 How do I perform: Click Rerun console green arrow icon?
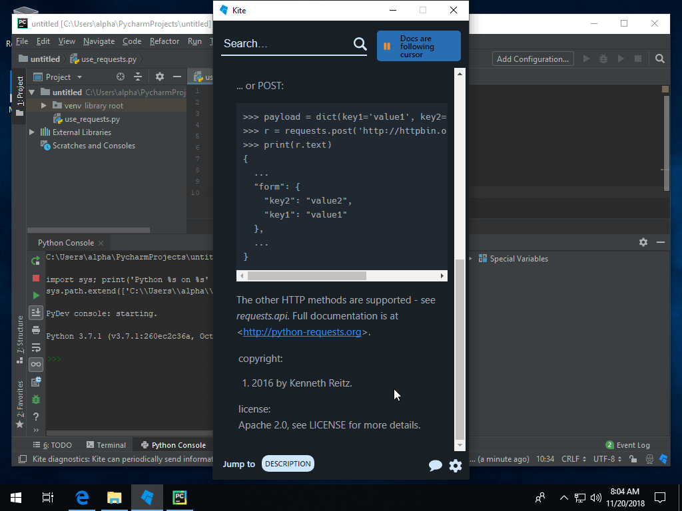pos(36,261)
